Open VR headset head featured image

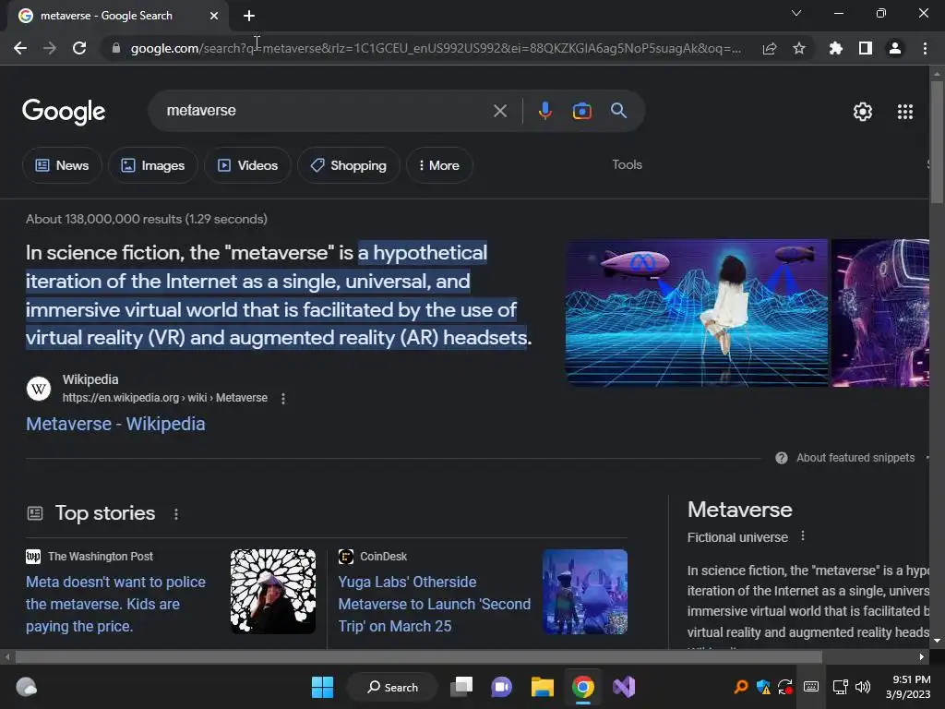pos(879,313)
